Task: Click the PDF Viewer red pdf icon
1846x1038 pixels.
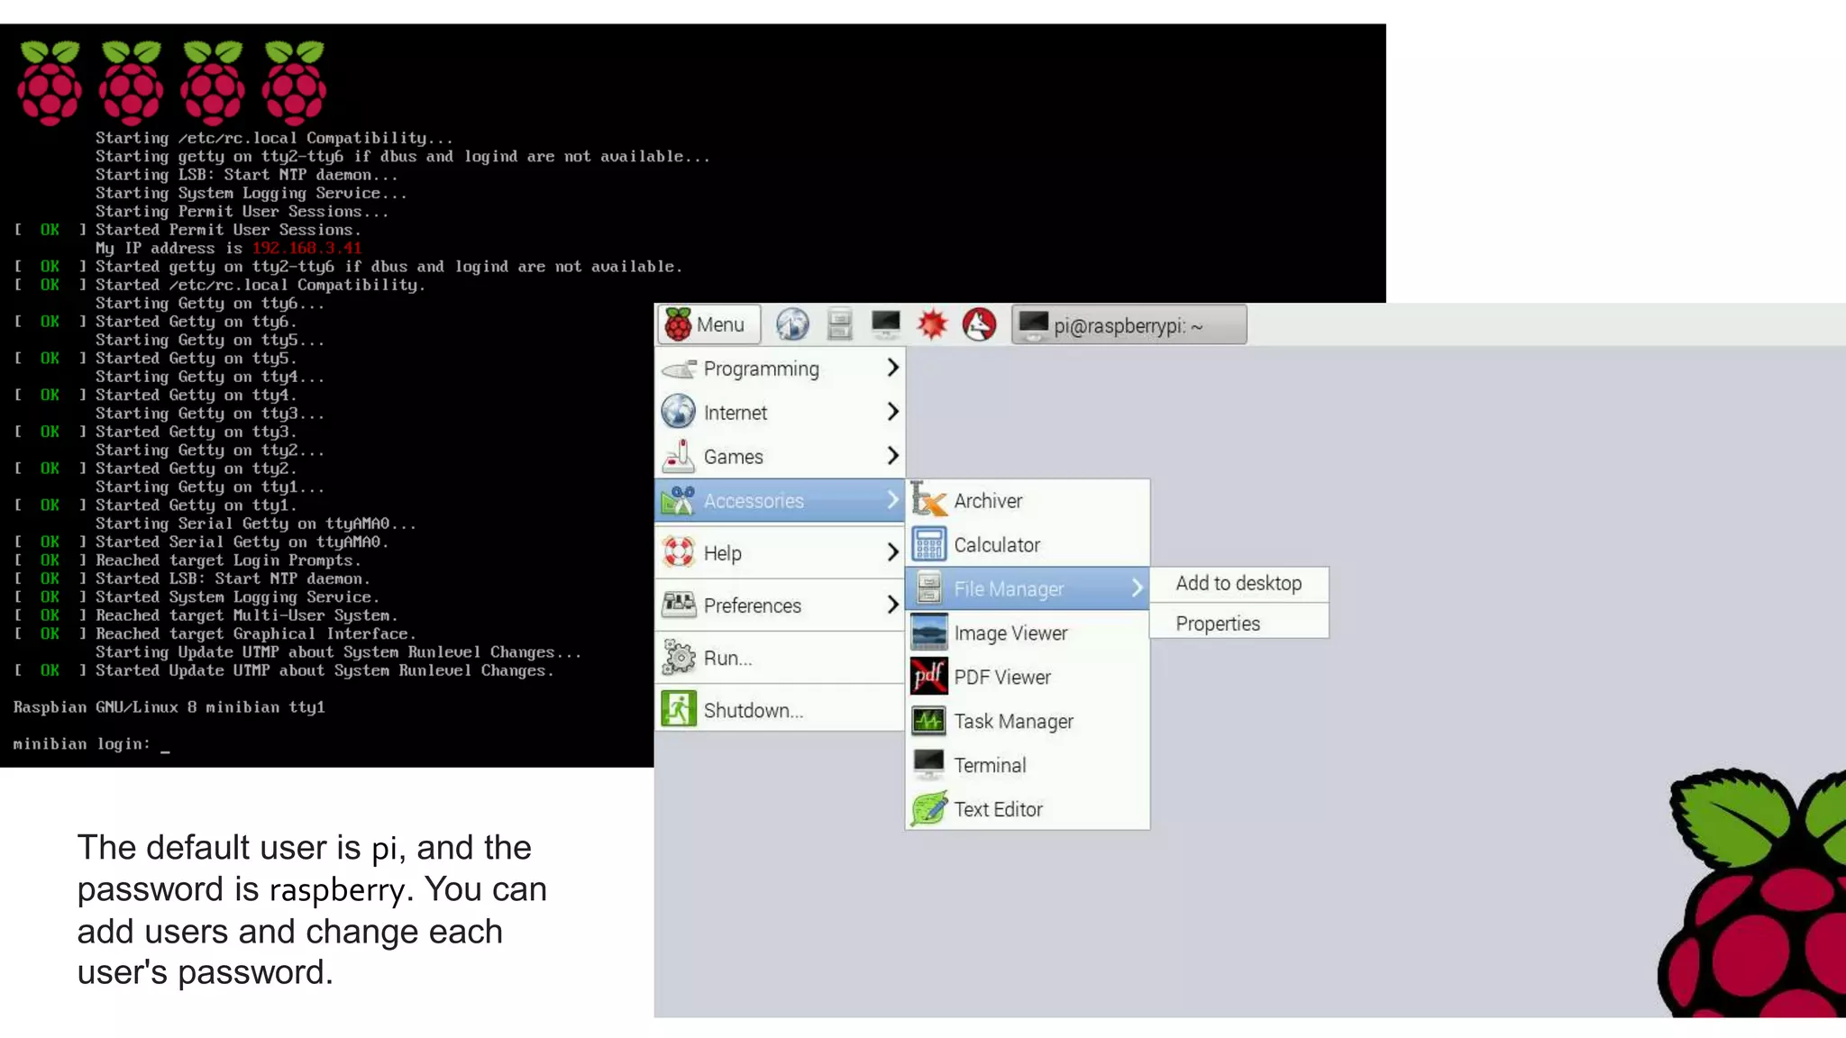Action: pyautogui.click(x=928, y=676)
